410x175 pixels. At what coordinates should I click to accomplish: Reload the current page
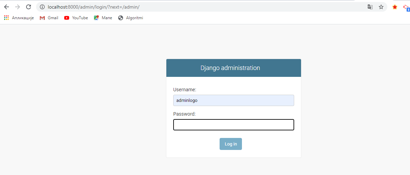[29, 7]
